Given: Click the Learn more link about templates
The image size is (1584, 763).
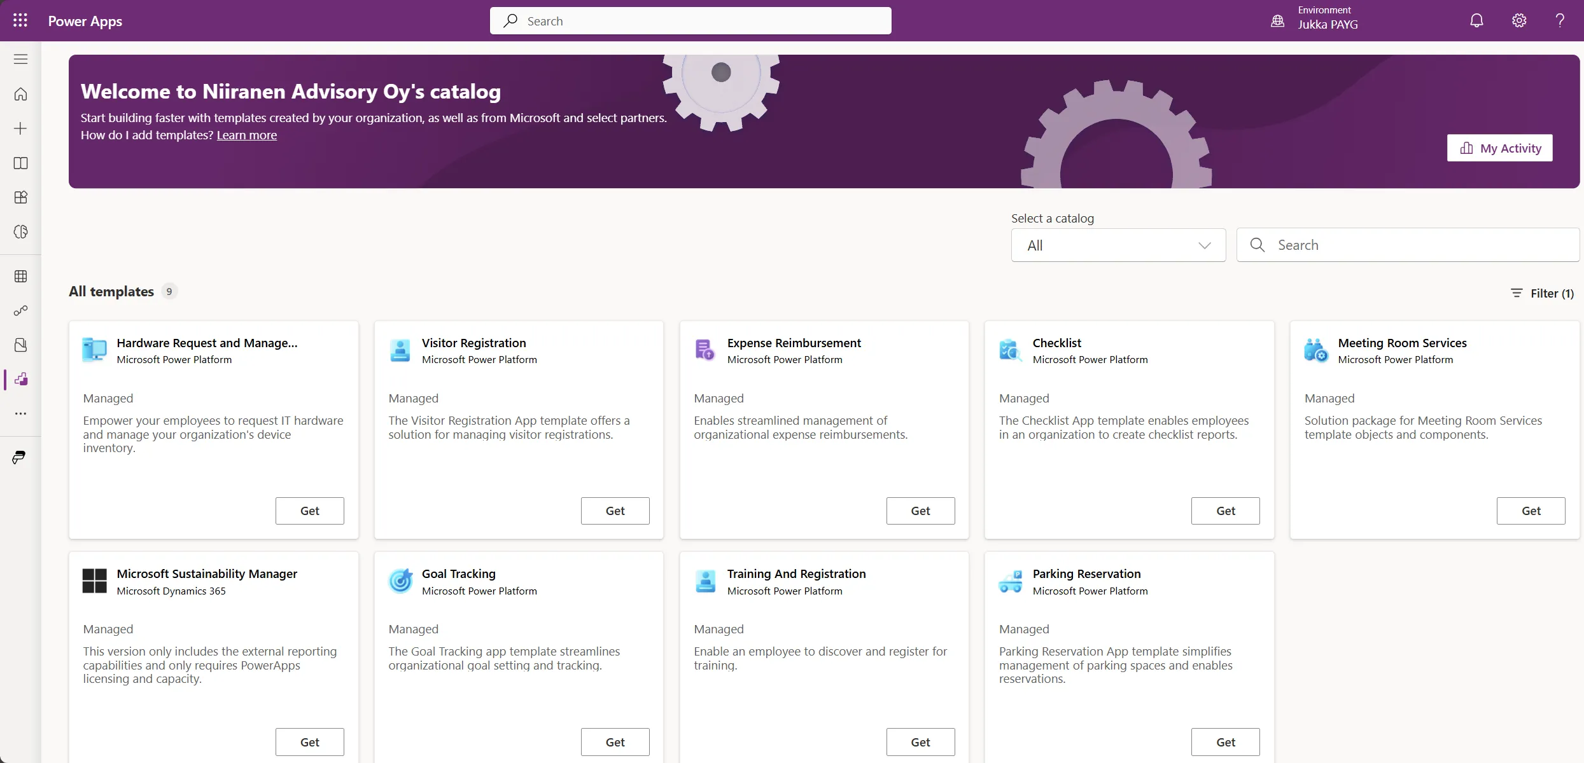Looking at the screenshot, I should click(247, 135).
